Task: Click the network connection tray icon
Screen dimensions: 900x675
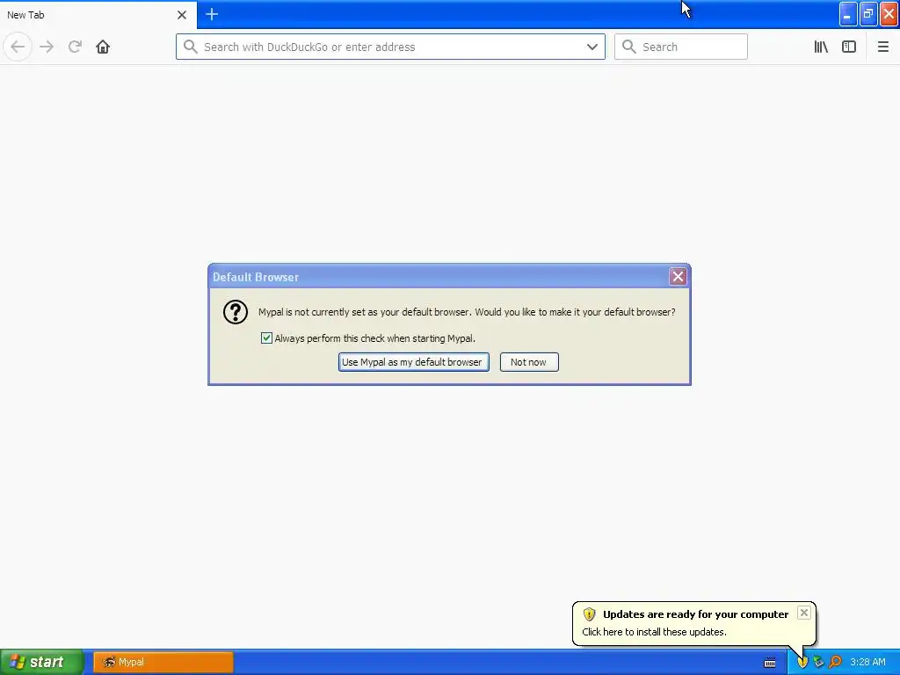Action: [818, 662]
